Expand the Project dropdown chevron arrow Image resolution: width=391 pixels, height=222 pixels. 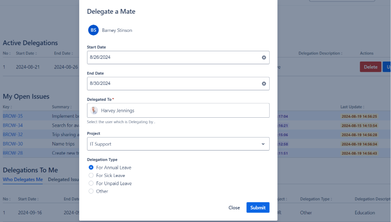pyautogui.click(x=263, y=144)
